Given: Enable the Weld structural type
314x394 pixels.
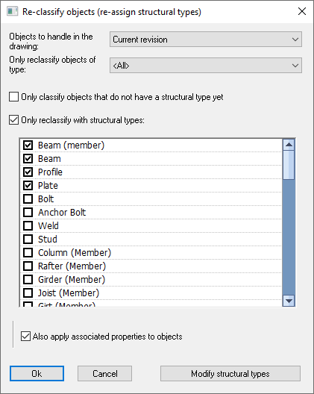Looking at the screenshot, I should (x=28, y=225).
